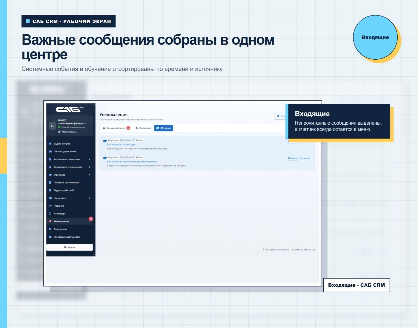This screenshot has height=328, width=418.
Task: Open the Вам назначен новый курс link
Action: tap(121, 145)
